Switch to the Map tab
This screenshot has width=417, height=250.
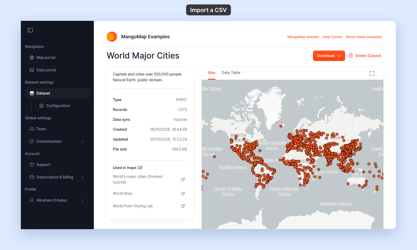click(212, 73)
